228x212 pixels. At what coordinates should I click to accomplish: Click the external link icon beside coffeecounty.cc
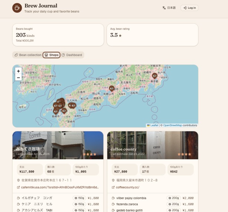(113, 187)
